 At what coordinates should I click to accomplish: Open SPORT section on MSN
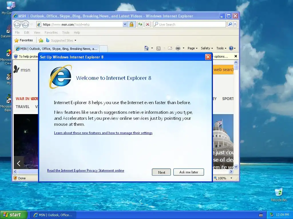pos(228,99)
